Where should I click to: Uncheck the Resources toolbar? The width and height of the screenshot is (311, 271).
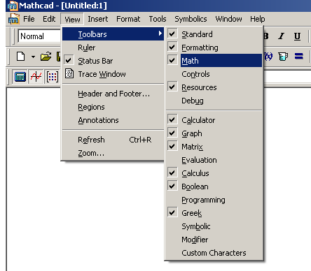(x=214, y=87)
